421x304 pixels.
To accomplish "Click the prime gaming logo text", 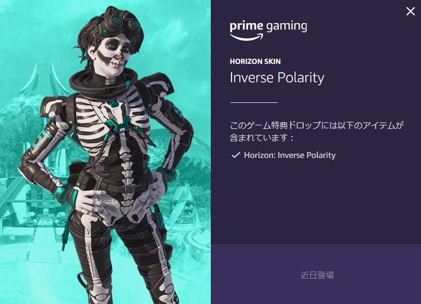I will tap(268, 27).
